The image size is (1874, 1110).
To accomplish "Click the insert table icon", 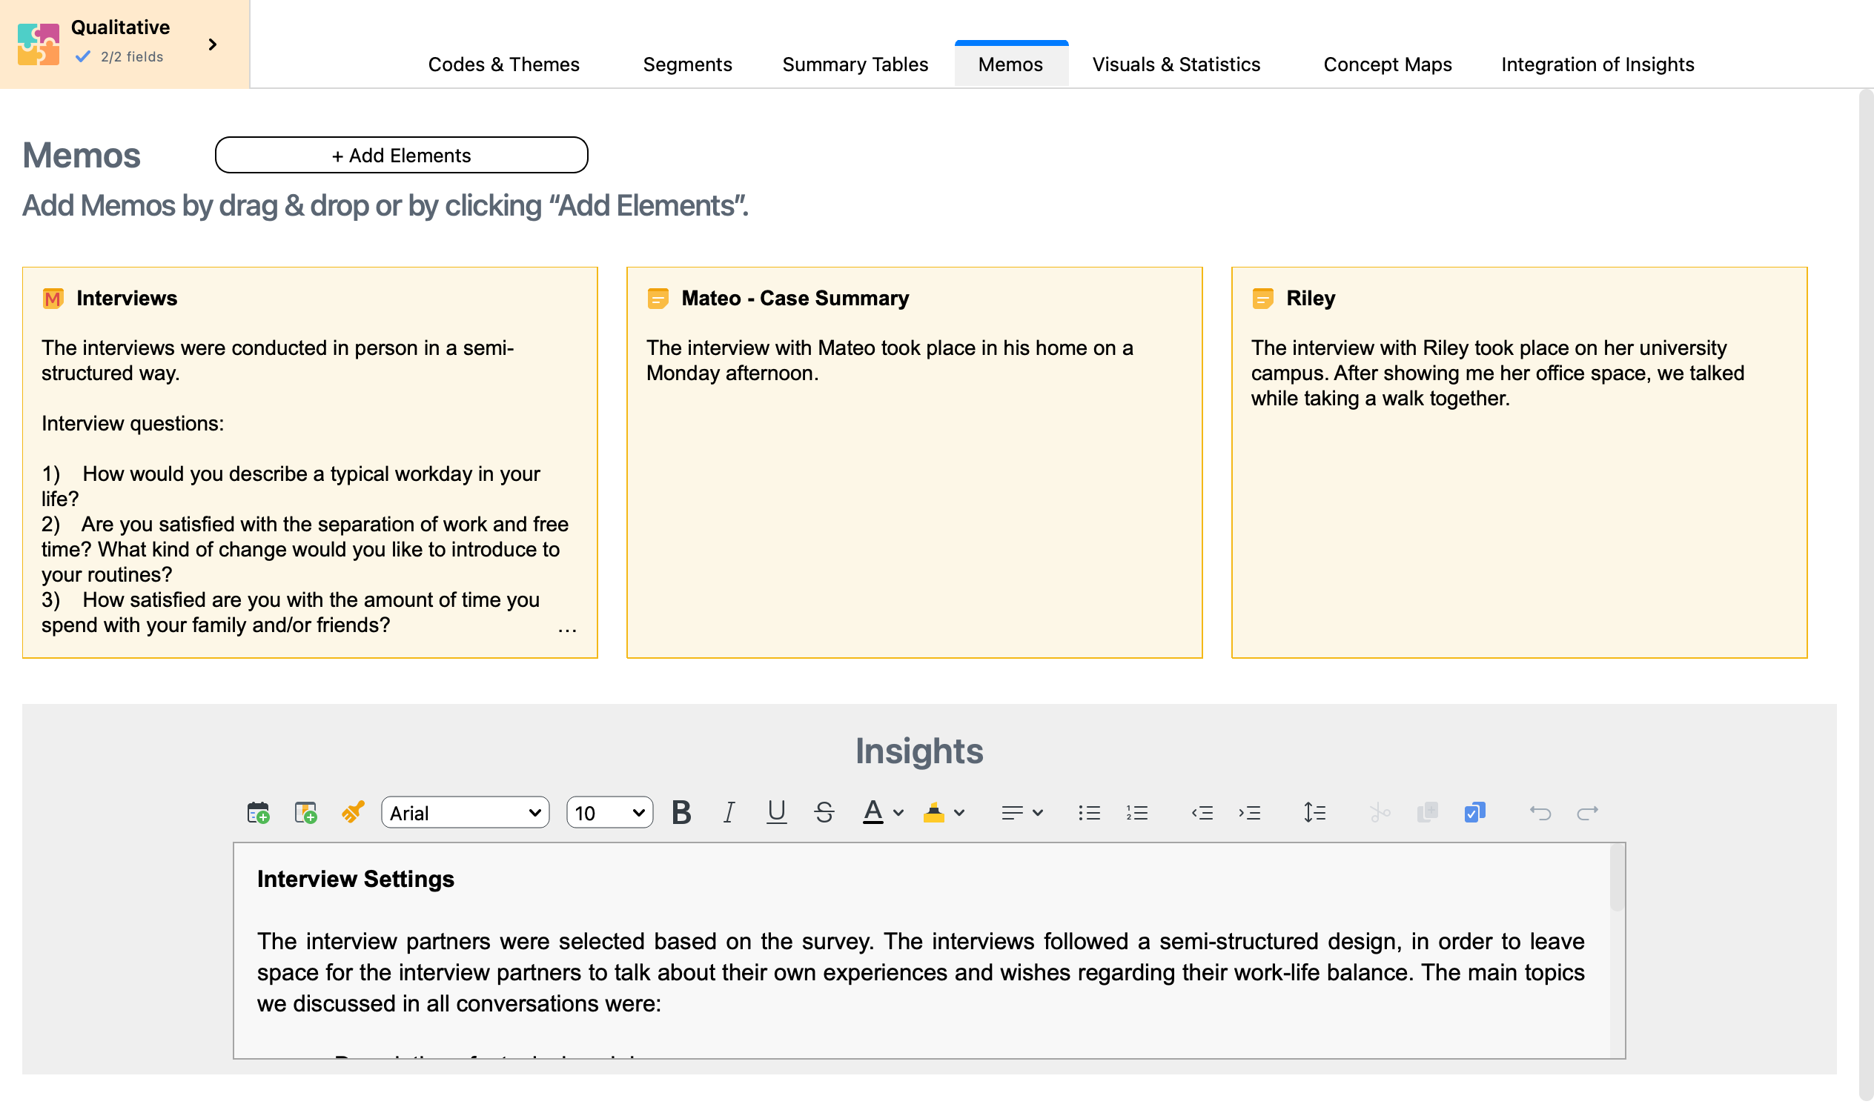I will tap(305, 812).
